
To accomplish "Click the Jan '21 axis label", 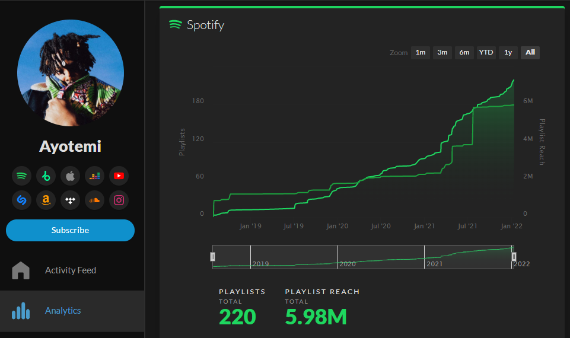I will point(424,226).
